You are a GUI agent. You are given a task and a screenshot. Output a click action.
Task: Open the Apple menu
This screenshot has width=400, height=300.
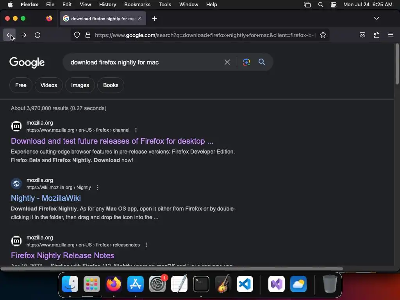click(10, 5)
